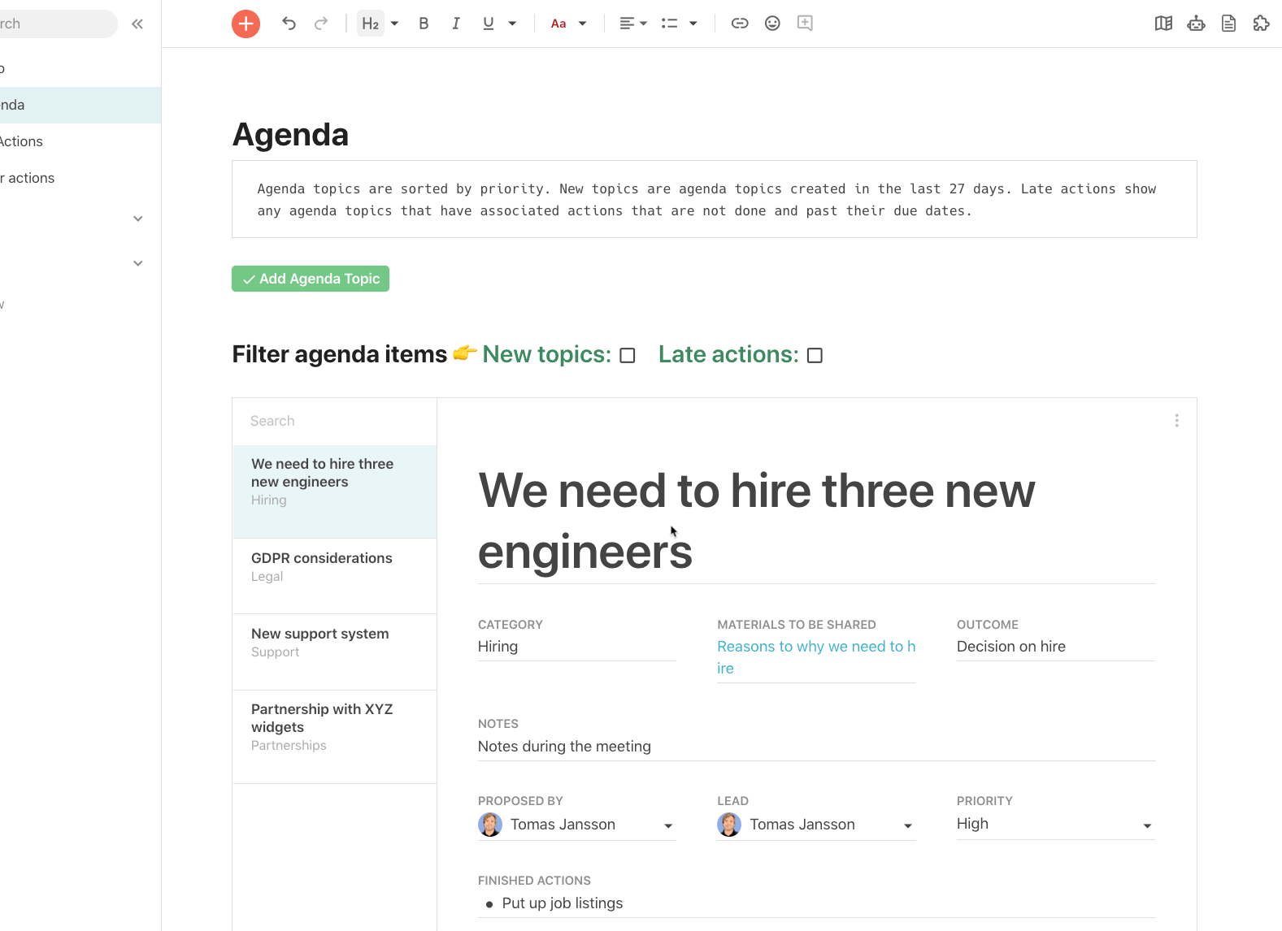Click the bulleted list icon
Viewport: 1282px width, 931px height.
click(x=670, y=24)
